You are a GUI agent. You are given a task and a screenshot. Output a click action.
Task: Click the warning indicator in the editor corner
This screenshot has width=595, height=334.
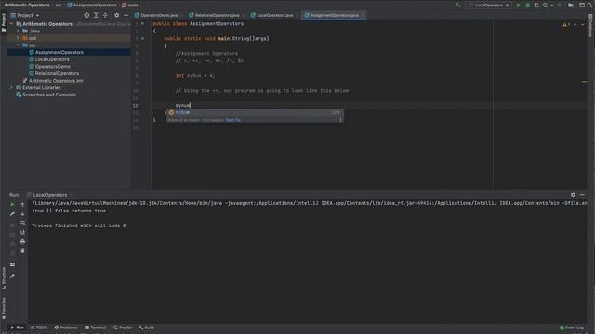(x=566, y=25)
